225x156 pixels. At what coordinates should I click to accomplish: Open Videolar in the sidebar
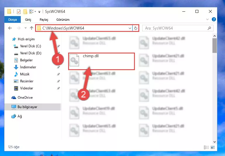coord(27,88)
